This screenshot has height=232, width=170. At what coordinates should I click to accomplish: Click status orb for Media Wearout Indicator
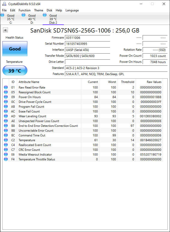(x=6, y=154)
